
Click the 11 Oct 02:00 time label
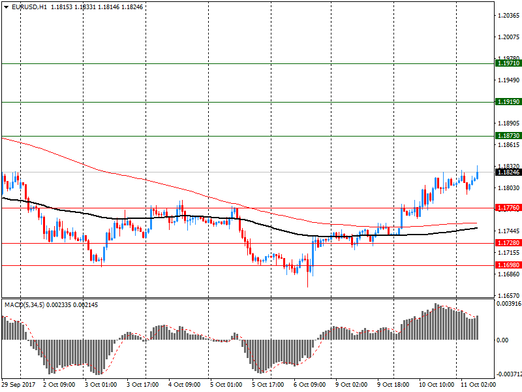[478, 385]
